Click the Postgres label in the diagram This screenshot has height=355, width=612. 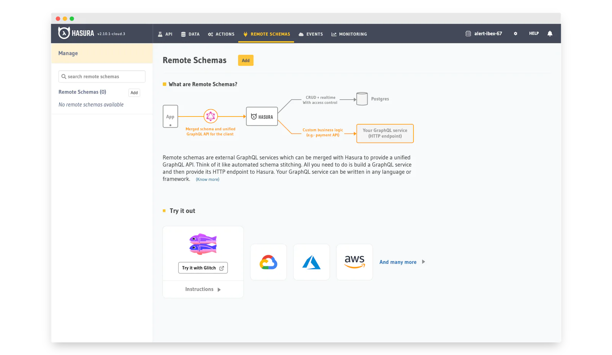[x=380, y=99]
